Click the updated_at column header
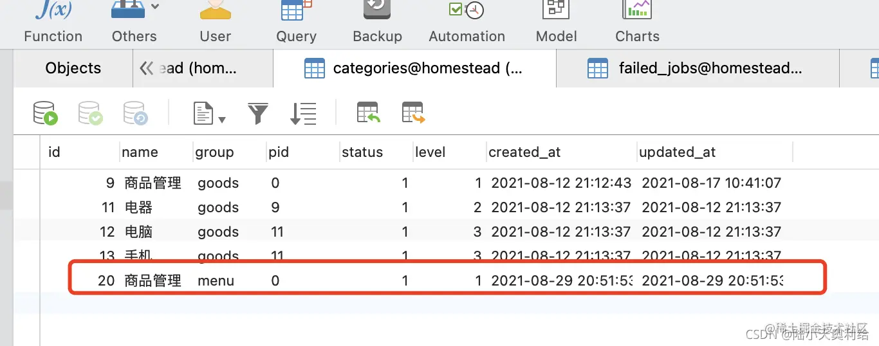879x346 pixels. 715,152
